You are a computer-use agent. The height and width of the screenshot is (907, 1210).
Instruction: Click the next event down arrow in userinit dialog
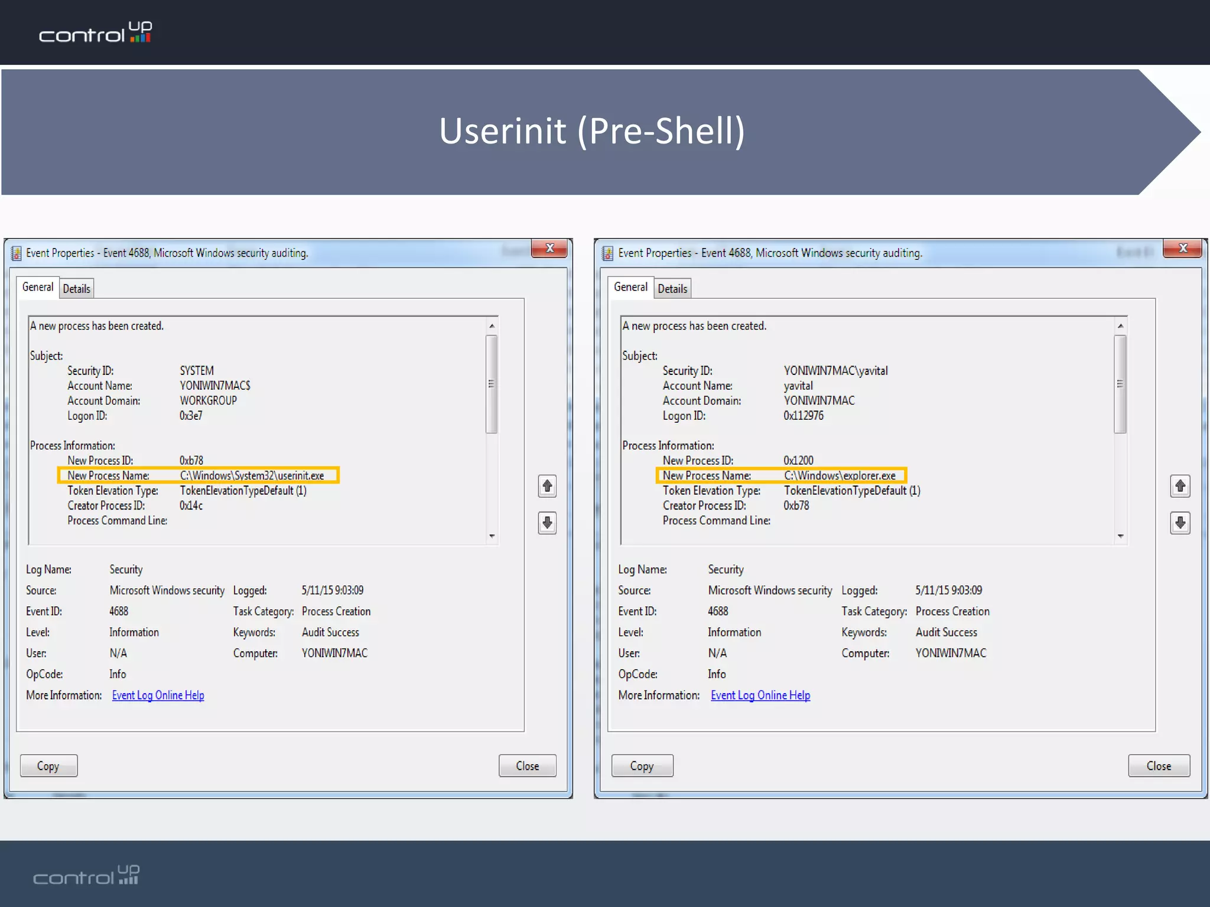pos(547,523)
